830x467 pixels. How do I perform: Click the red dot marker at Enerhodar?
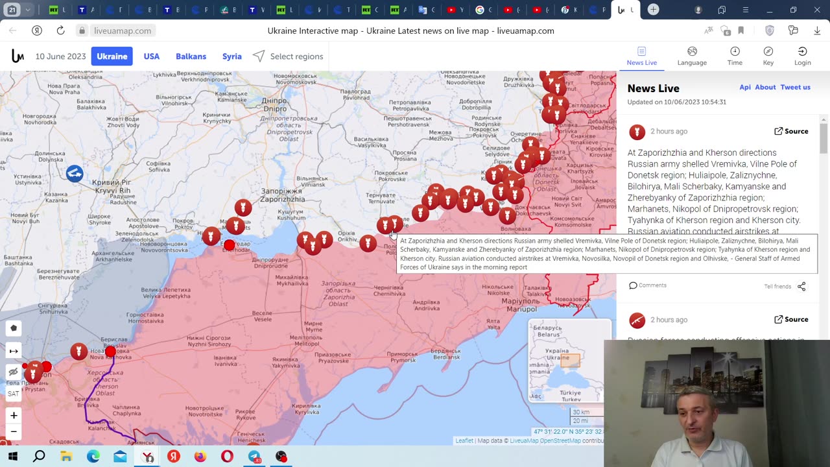pyautogui.click(x=229, y=245)
